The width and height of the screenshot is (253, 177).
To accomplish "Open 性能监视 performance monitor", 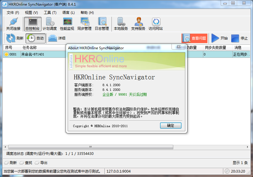I will click(x=67, y=24).
